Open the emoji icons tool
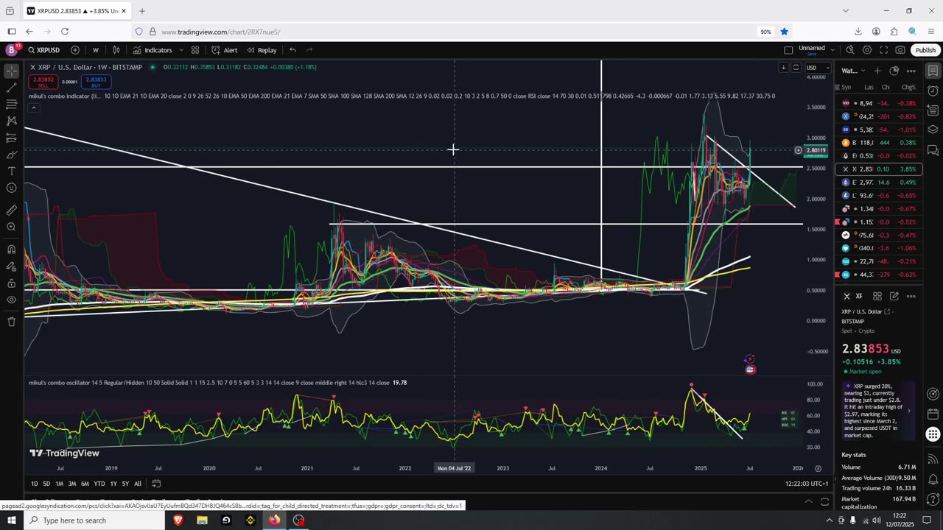 pyautogui.click(x=11, y=188)
